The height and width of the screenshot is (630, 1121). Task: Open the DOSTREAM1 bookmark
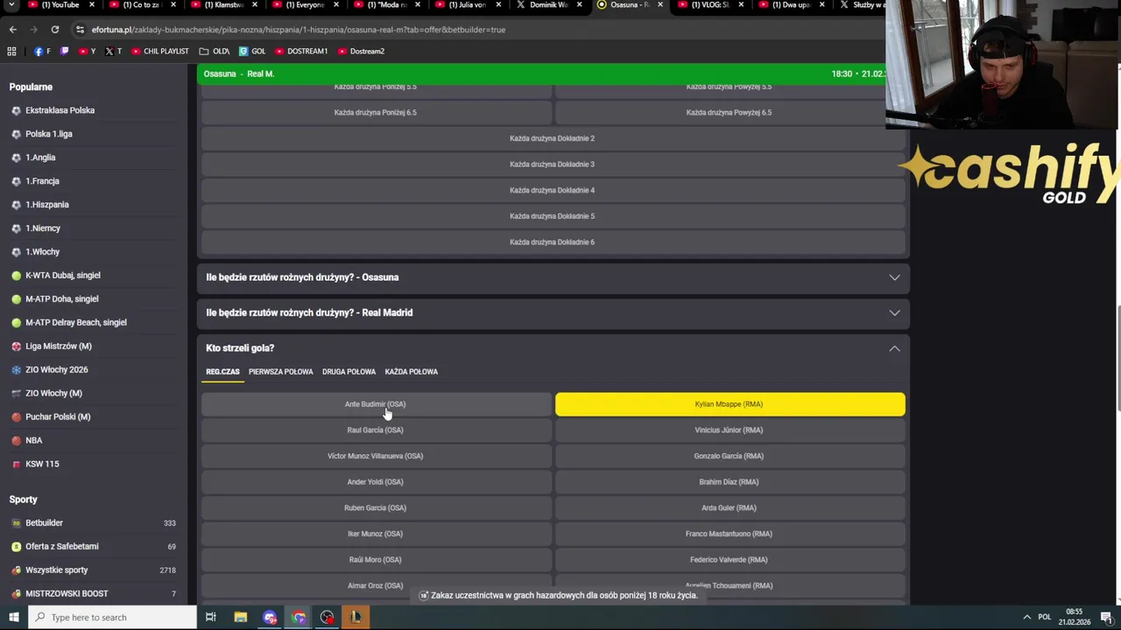(x=301, y=51)
